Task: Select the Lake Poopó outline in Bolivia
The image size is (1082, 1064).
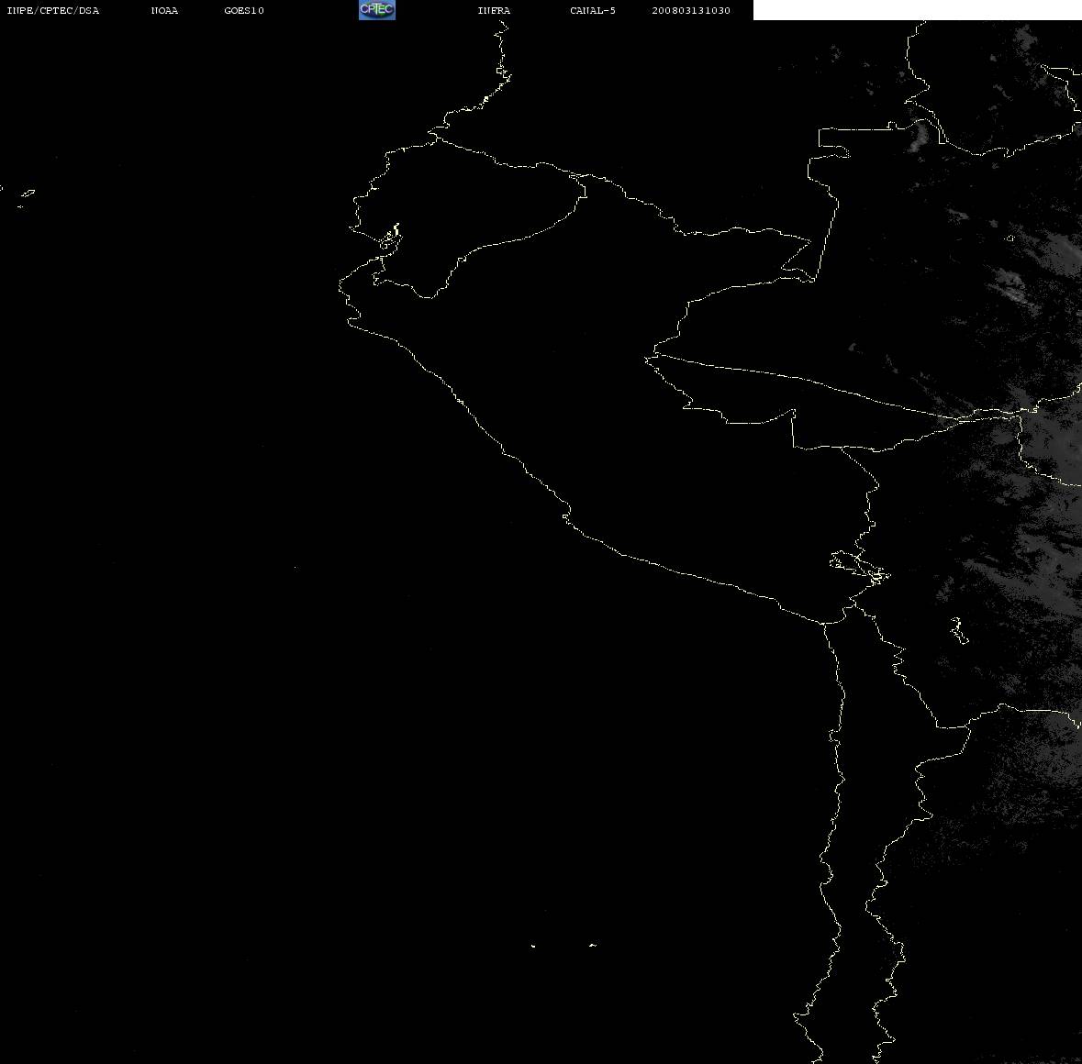Action: pyautogui.click(x=958, y=630)
